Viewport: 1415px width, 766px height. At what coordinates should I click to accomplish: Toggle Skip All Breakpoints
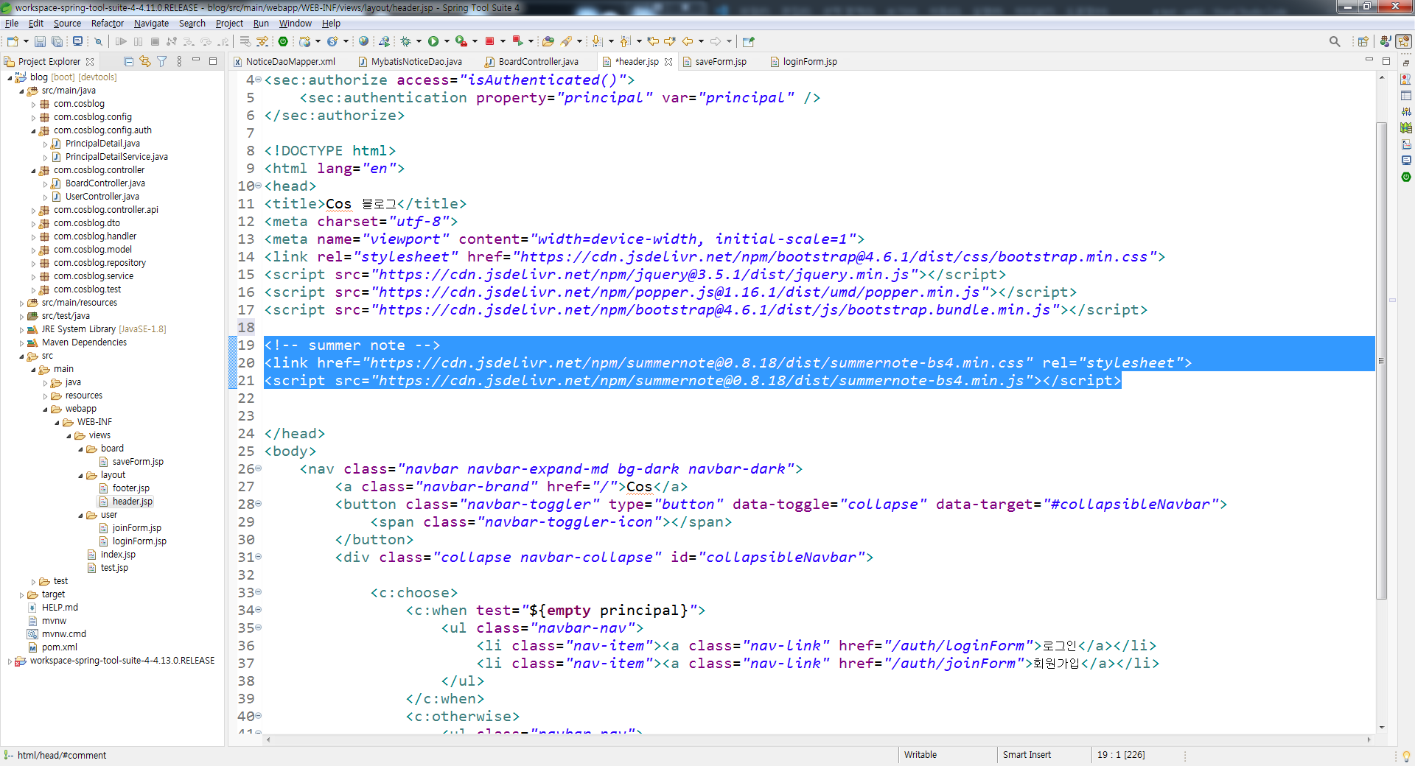tap(98, 41)
